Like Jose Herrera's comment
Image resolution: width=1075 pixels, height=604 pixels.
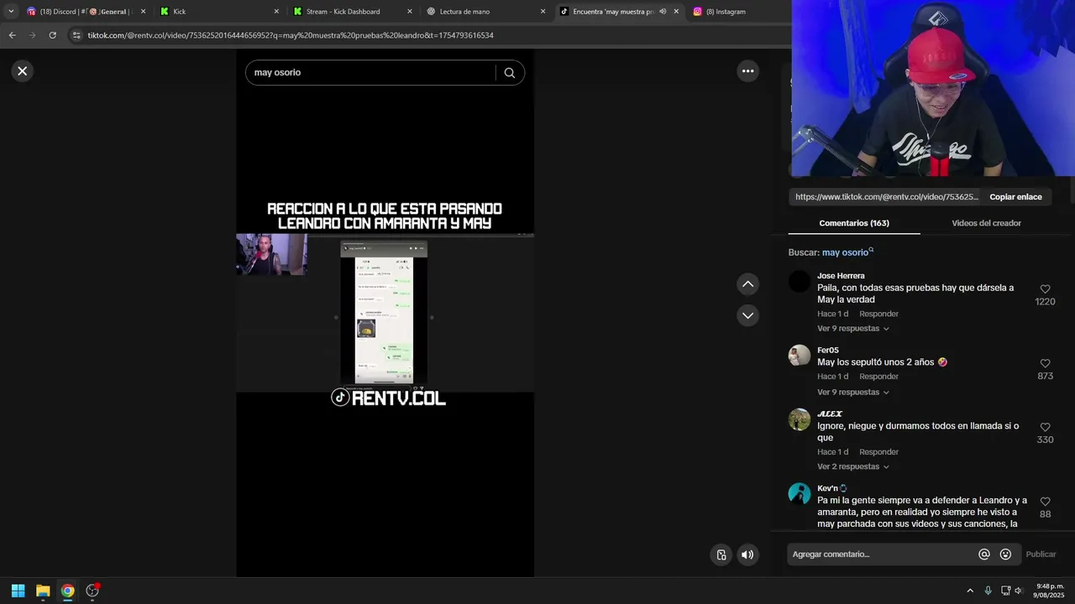pos(1045,289)
